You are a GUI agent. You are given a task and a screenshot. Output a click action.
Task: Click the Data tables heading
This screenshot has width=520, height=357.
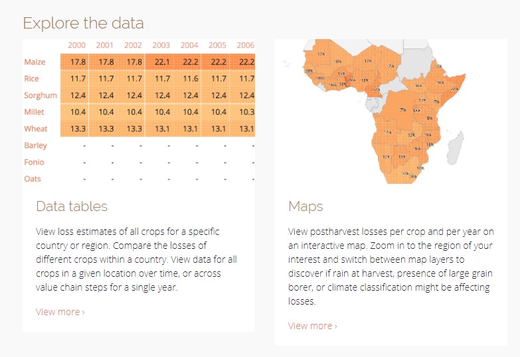(x=72, y=206)
